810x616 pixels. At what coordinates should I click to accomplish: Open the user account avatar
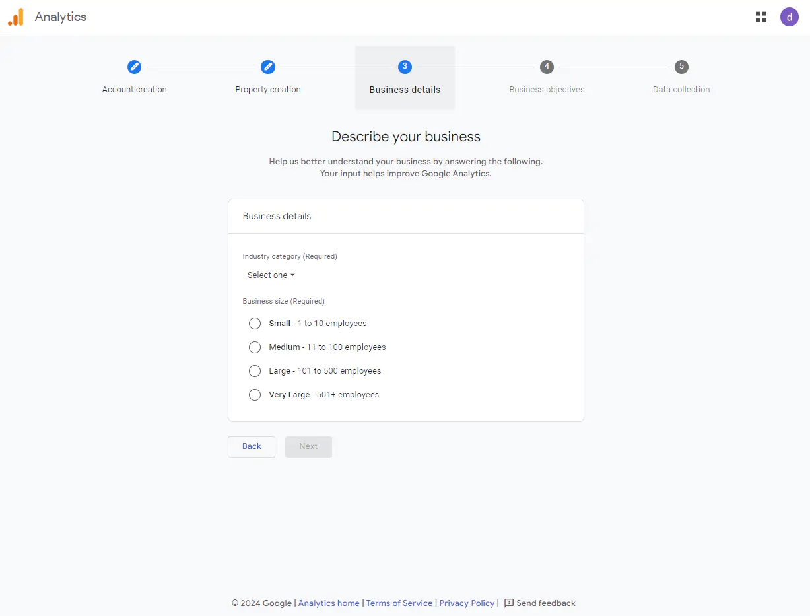point(789,17)
